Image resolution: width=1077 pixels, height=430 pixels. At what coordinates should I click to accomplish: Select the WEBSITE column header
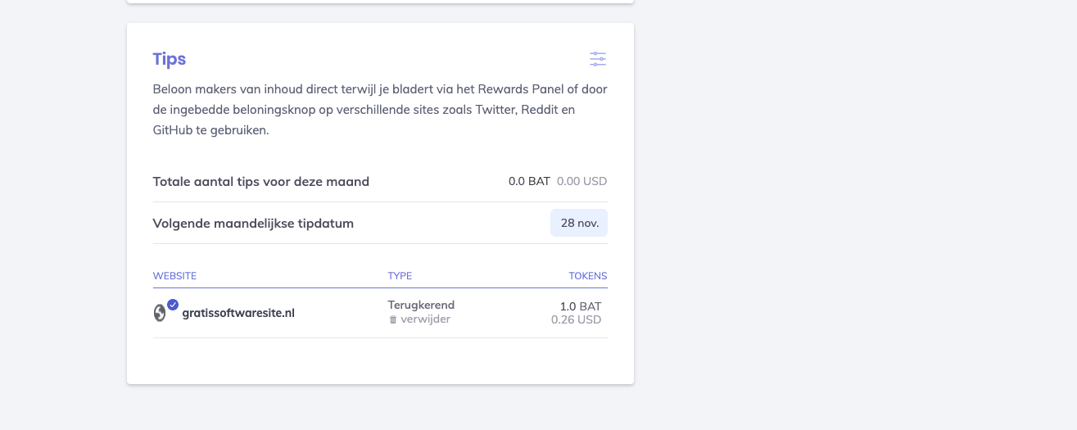tap(174, 276)
